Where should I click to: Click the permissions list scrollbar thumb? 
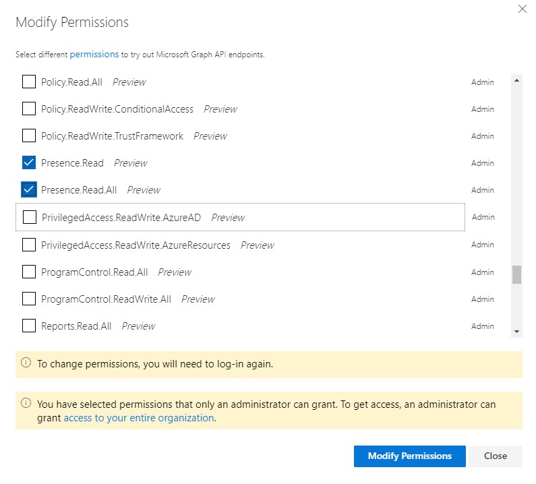click(x=516, y=274)
